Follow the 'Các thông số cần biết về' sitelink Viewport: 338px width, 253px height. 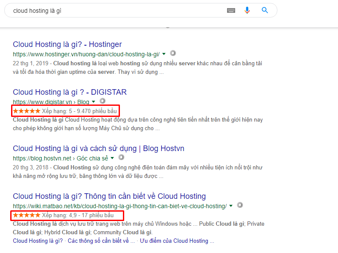click(x=101, y=241)
